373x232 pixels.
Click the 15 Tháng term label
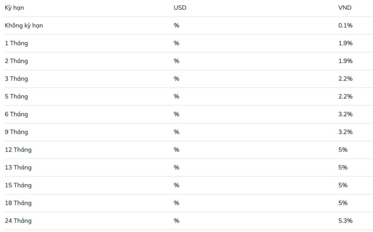(x=18, y=185)
